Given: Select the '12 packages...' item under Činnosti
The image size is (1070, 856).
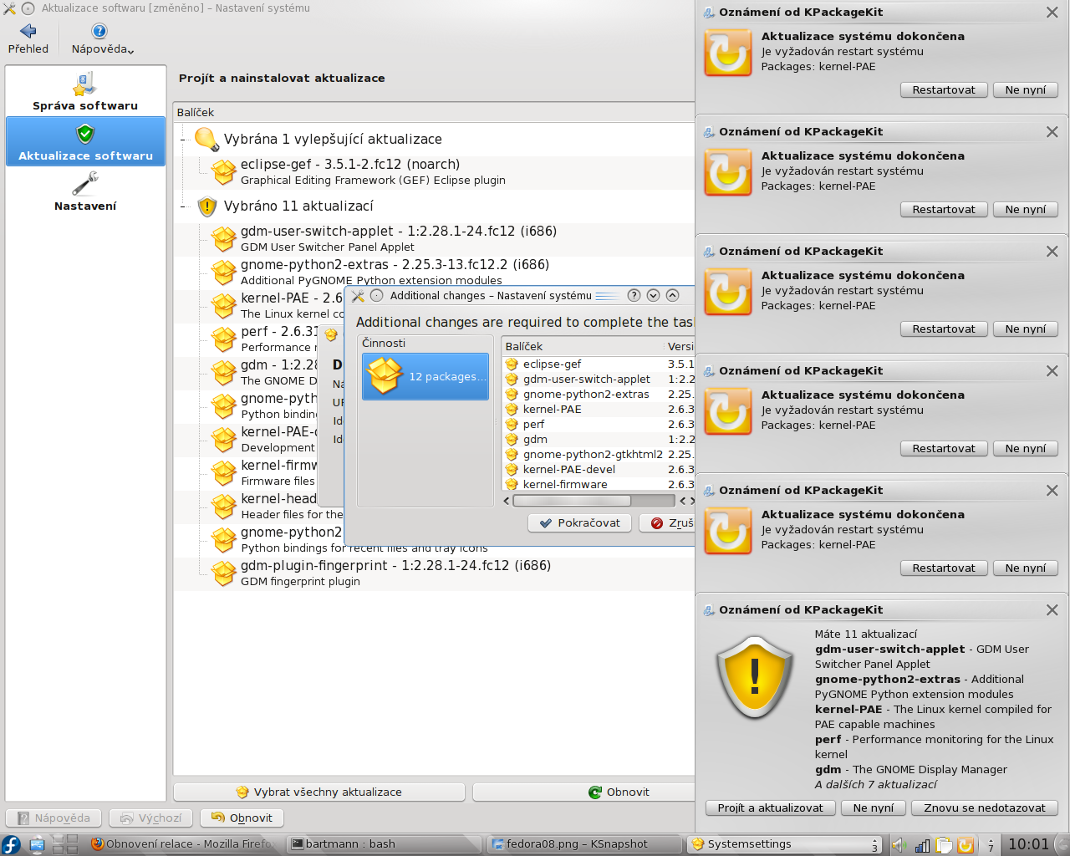Looking at the screenshot, I should pos(425,376).
